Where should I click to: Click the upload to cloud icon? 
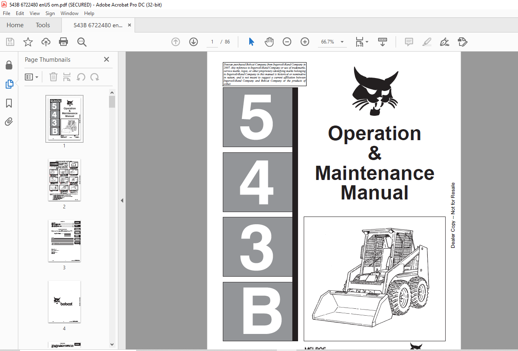pos(46,42)
